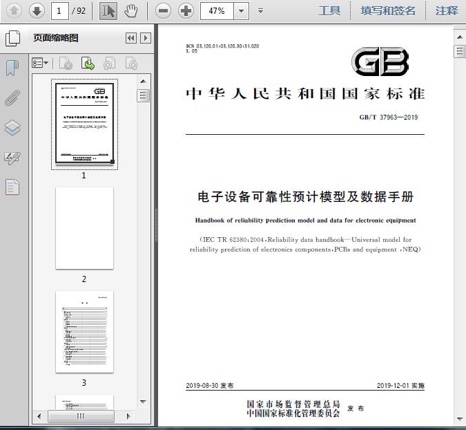The image size is (466, 430).
Task: Open thumbnail panel options dropdown menu
Action: [41, 64]
